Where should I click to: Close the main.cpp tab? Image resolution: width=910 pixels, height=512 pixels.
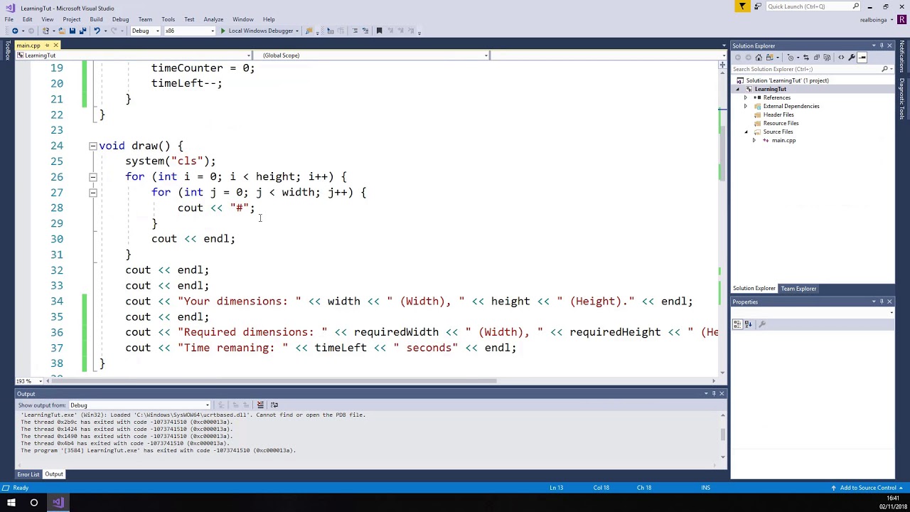55,46
